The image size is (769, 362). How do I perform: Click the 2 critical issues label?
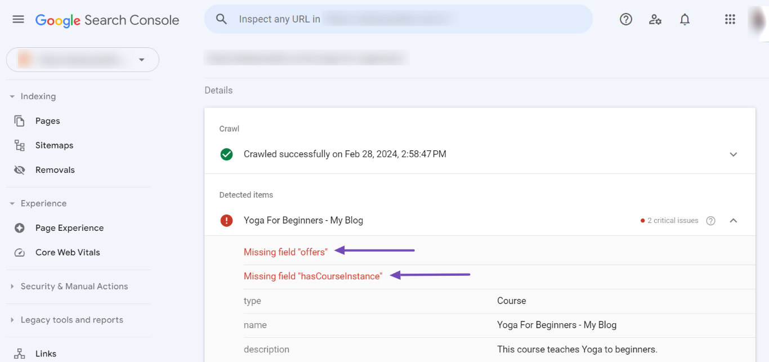click(673, 221)
